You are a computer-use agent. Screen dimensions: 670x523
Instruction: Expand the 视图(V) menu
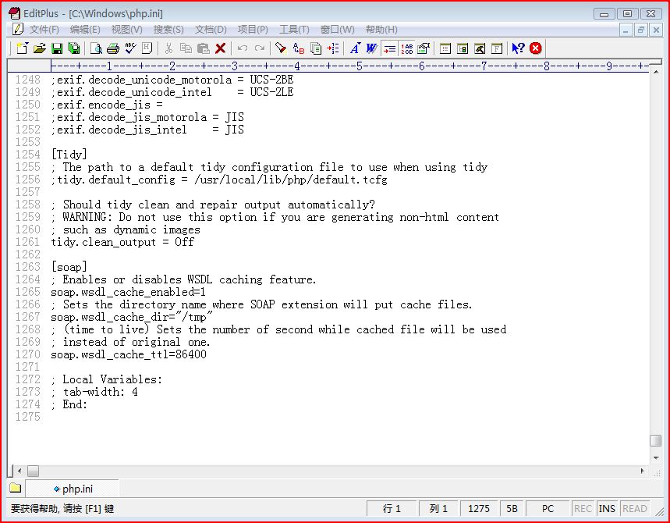click(126, 30)
